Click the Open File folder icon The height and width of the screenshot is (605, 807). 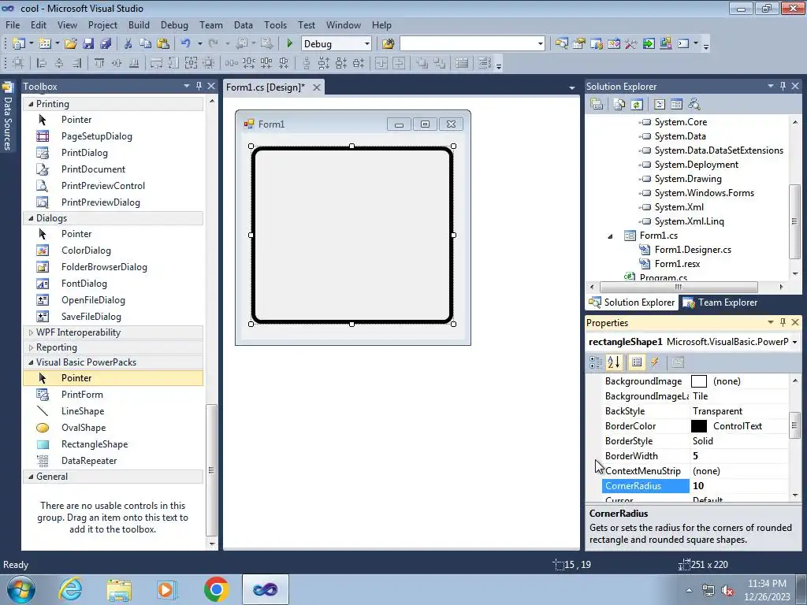pyautogui.click(x=70, y=44)
